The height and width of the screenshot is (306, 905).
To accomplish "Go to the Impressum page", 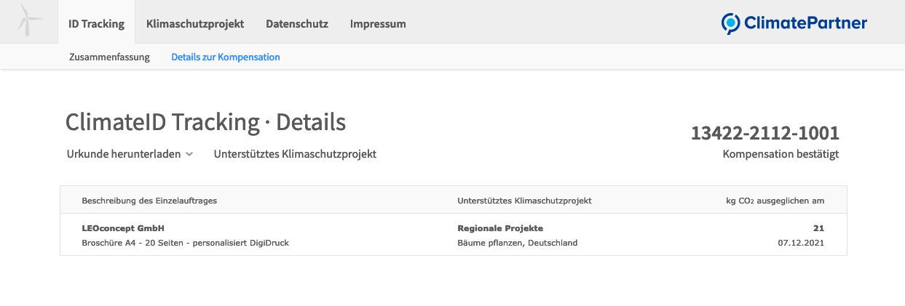I will [x=378, y=23].
